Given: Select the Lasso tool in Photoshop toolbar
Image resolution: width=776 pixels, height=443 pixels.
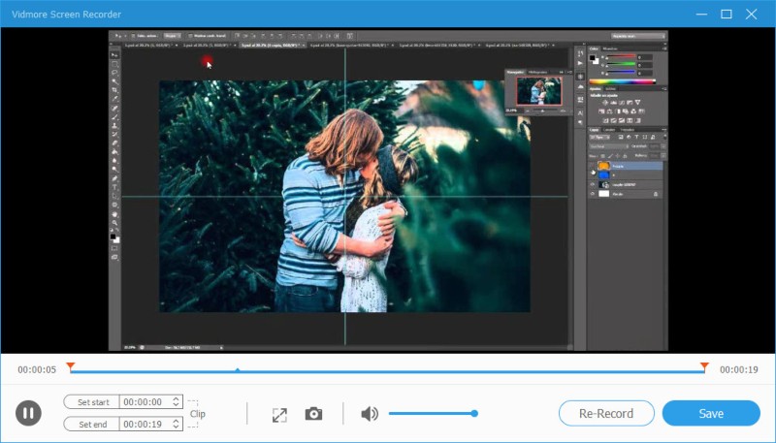Looking at the screenshot, I should coord(114,73).
